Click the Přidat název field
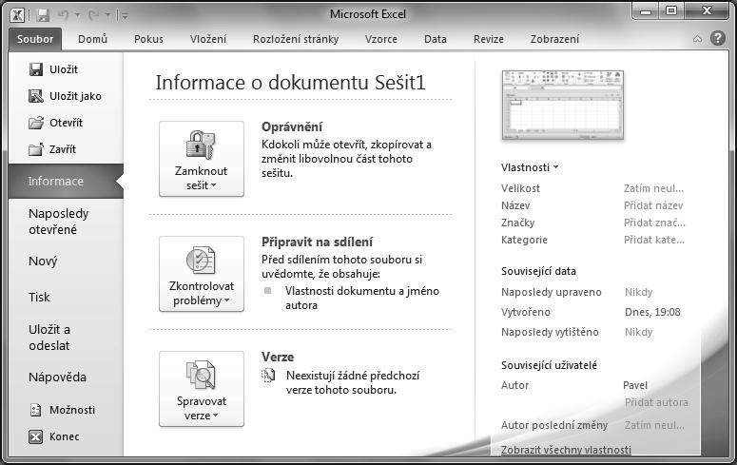The height and width of the screenshot is (465, 737). 653,205
